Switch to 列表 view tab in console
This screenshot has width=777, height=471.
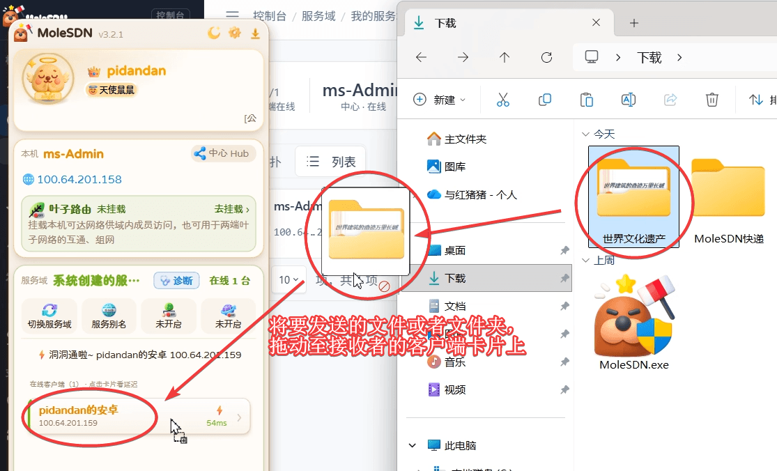point(330,162)
